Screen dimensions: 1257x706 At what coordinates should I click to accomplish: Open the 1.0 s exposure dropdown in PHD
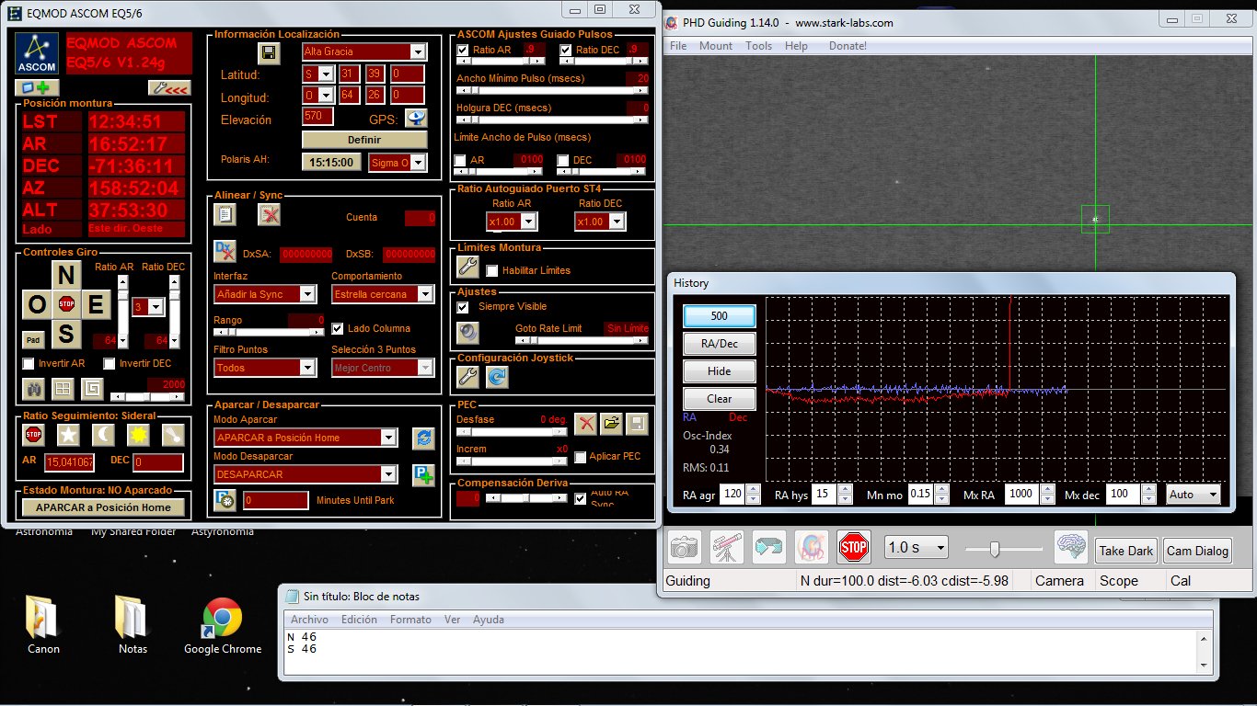coord(916,547)
